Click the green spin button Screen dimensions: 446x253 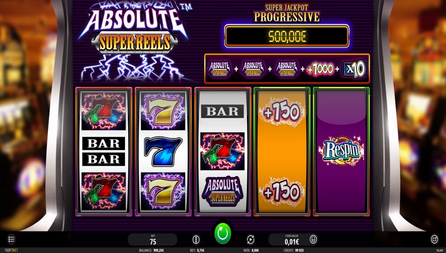point(223,234)
